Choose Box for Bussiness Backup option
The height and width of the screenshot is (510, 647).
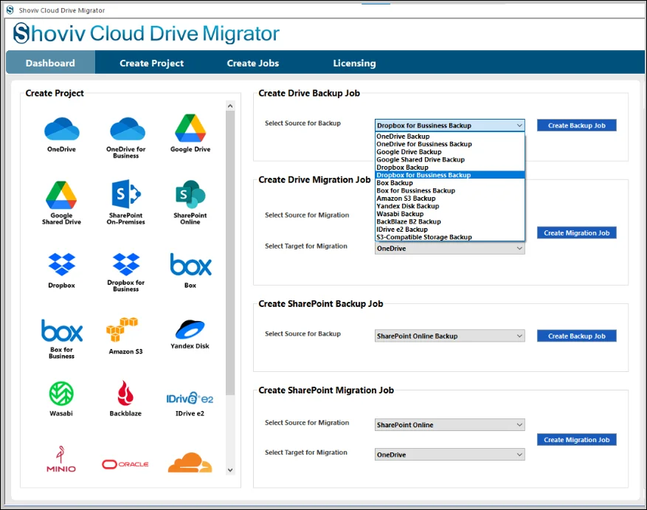coord(450,190)
